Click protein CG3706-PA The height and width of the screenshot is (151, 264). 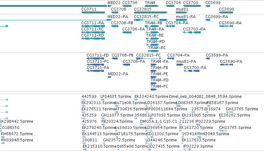(134, 62)
